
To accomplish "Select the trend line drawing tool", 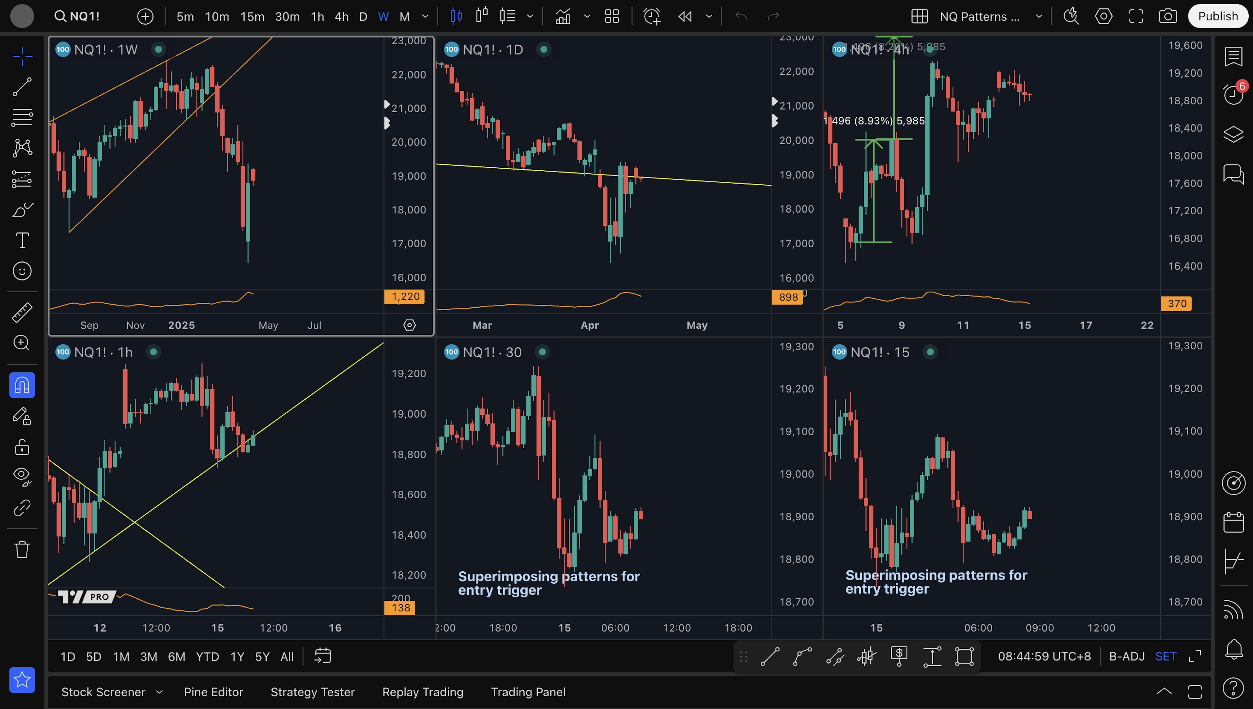I will pyautogui.click(x=22, y=87).
